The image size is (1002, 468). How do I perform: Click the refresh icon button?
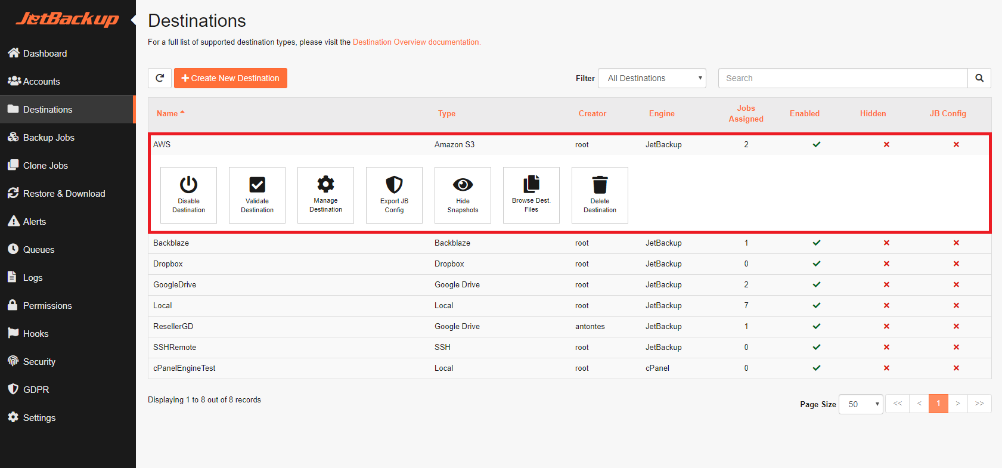(160, 78)
